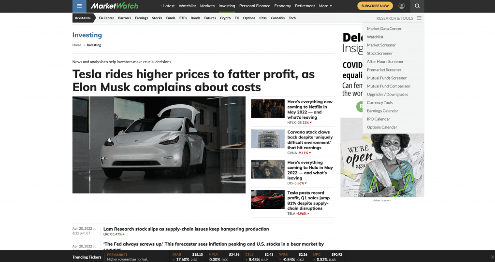Open the Netflix May 2022 article thumbnail
The width and height of the screenshot is (495, 262).
pos(268,109)
